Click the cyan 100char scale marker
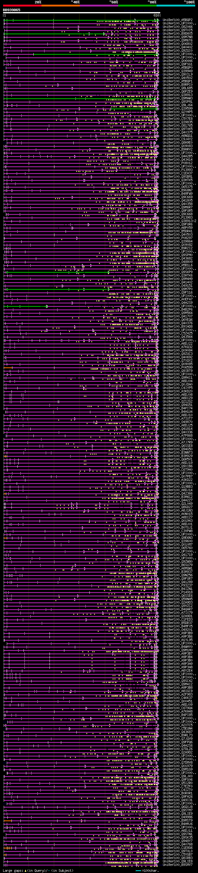Screen dimensions: 198x873 click(138, 870)
